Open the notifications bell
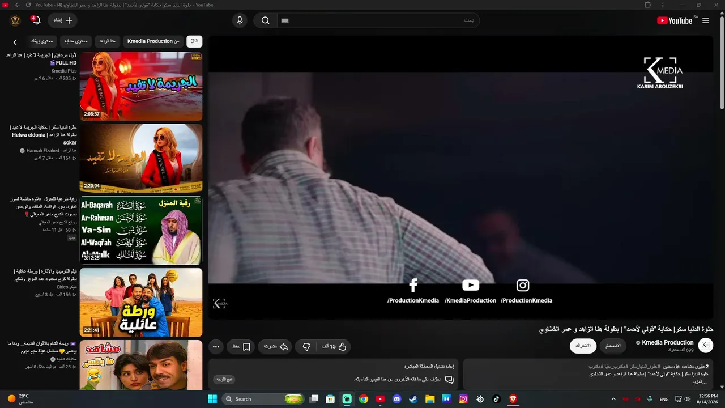725x408 pixels. pos(37,20)
